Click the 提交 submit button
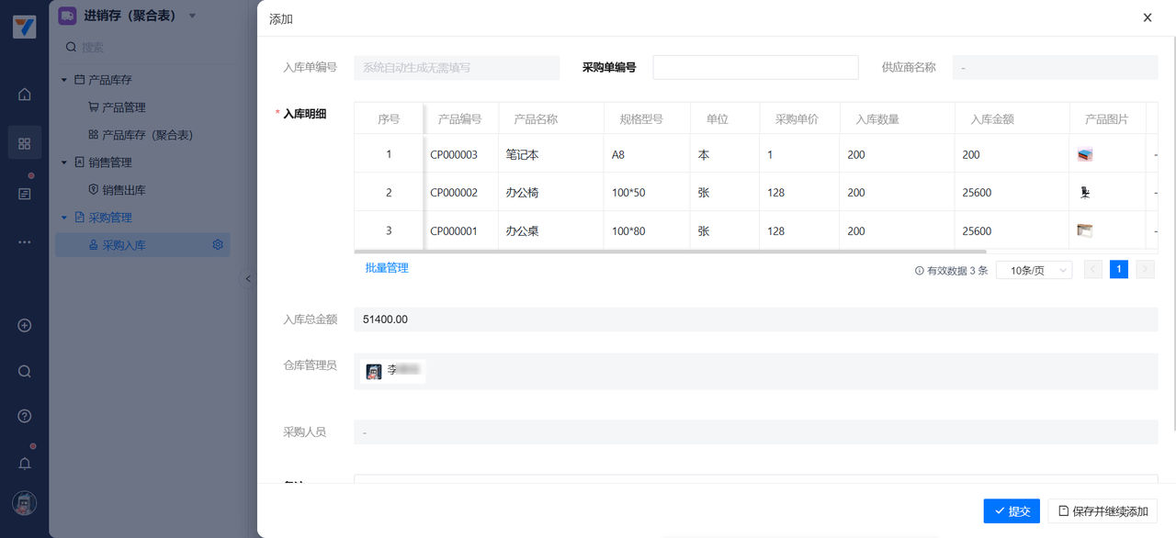This screenshot has height=538, width=1176. (1012, 511)
